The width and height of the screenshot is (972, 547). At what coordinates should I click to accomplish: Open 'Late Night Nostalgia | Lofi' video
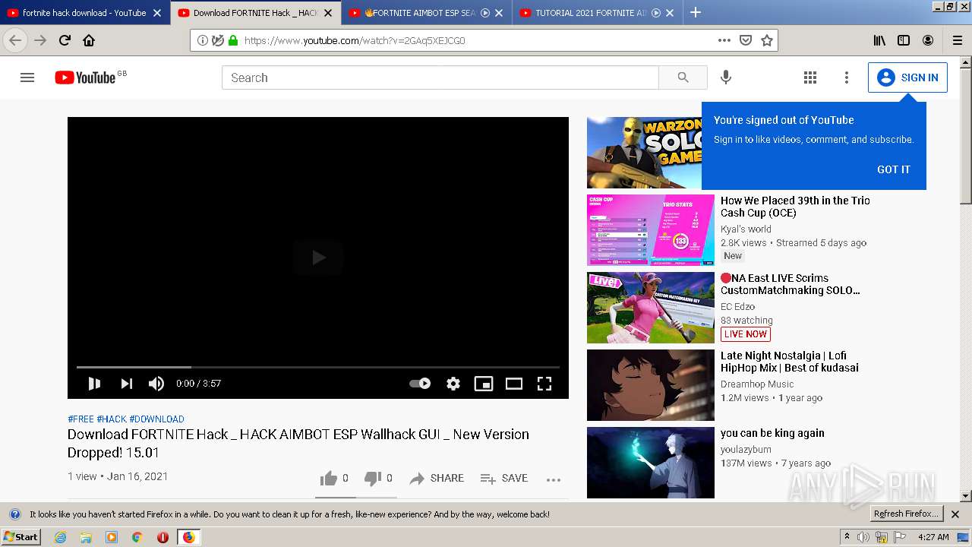(x=790, y=362)
